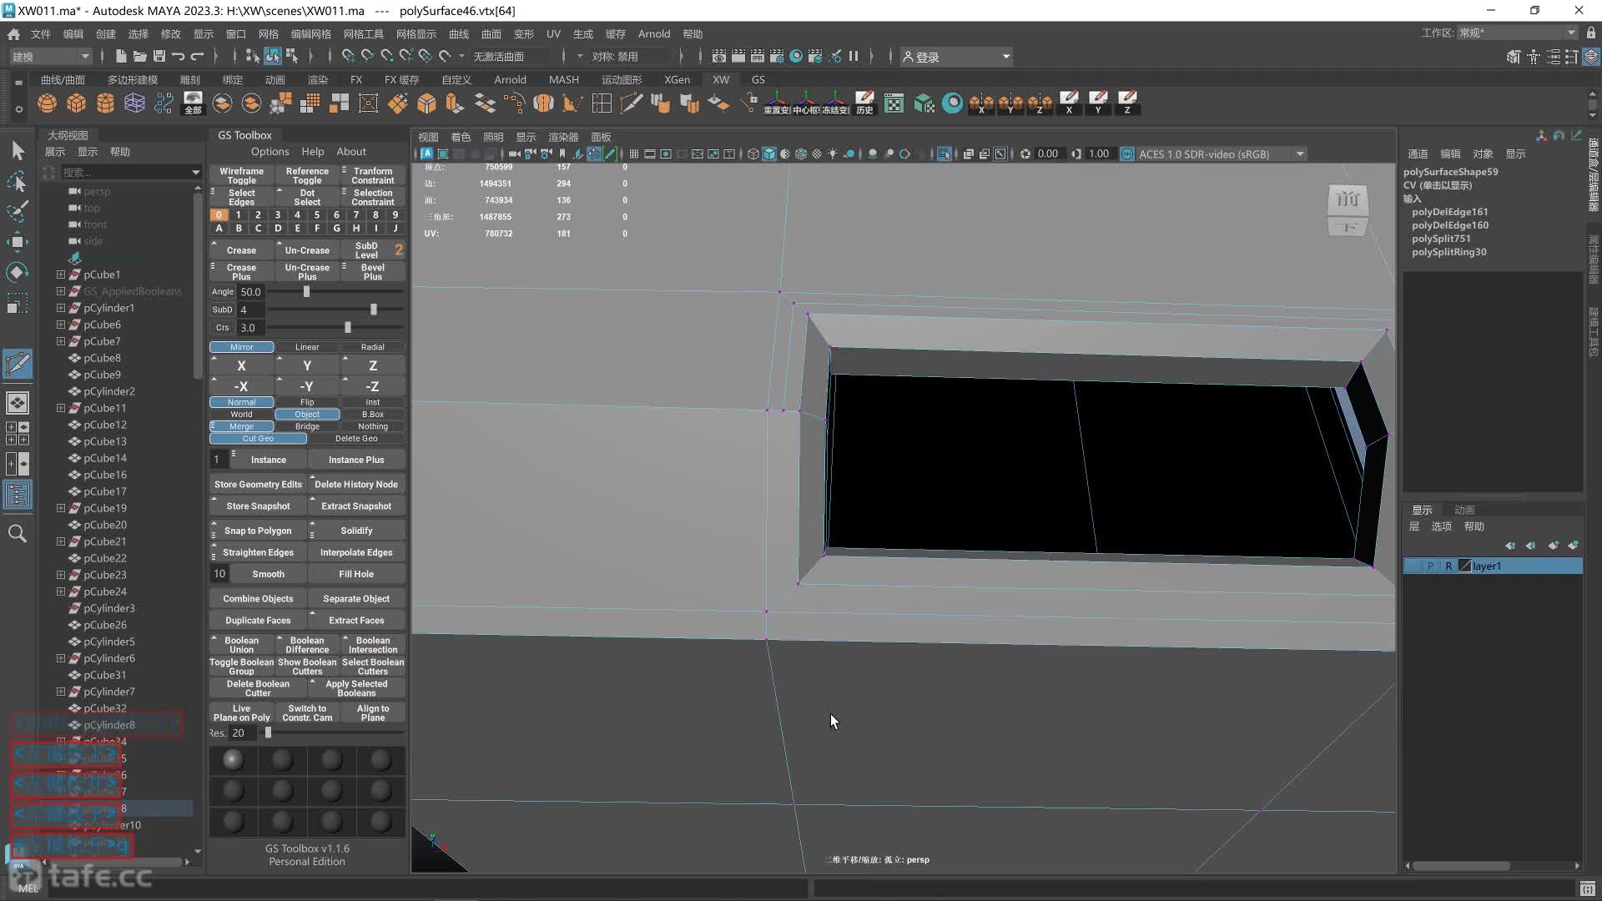Click the Boolean Union button

(x=241, y=645)
